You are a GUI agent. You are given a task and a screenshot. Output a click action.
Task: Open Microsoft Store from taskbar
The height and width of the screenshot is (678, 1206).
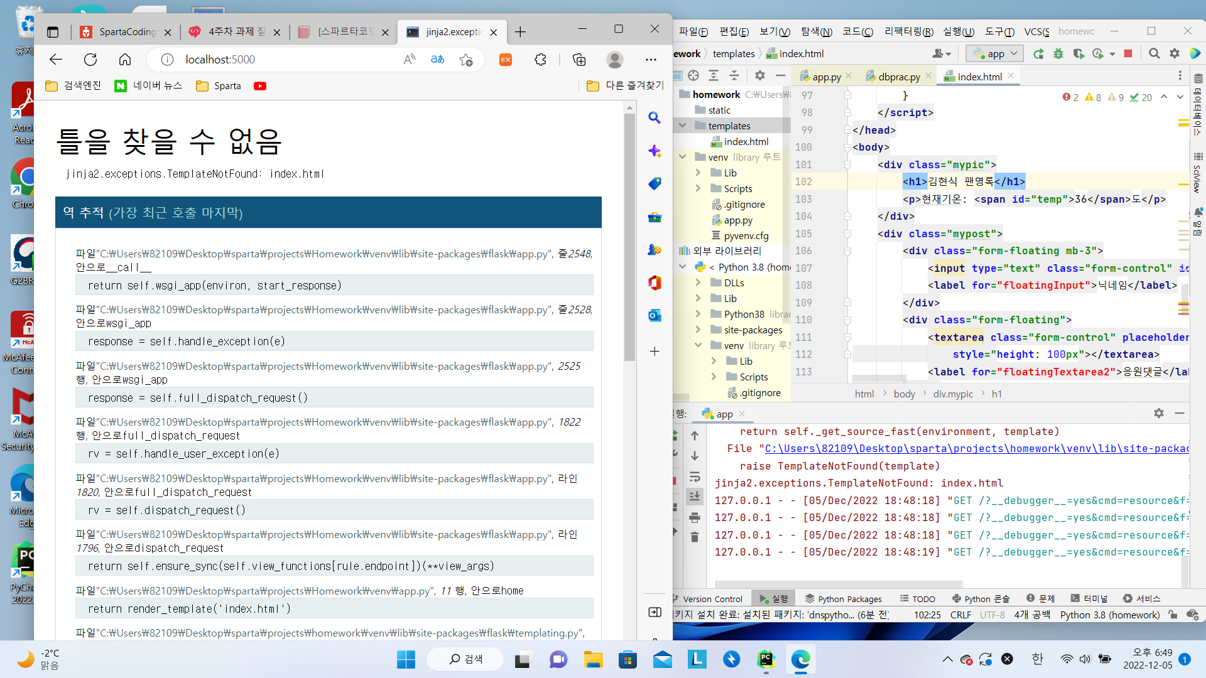[627, 659]
